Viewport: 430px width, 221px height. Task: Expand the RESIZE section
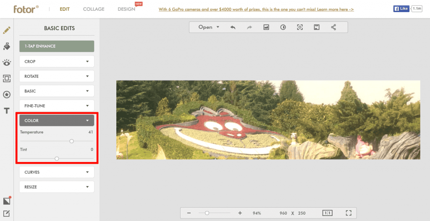coord(57,187)
